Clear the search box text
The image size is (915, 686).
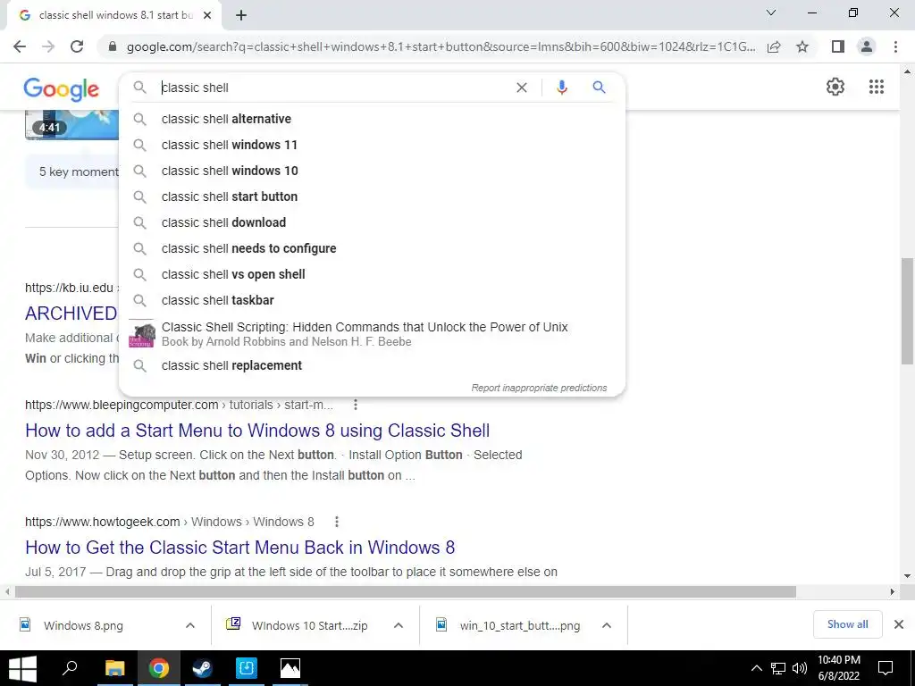522,88
